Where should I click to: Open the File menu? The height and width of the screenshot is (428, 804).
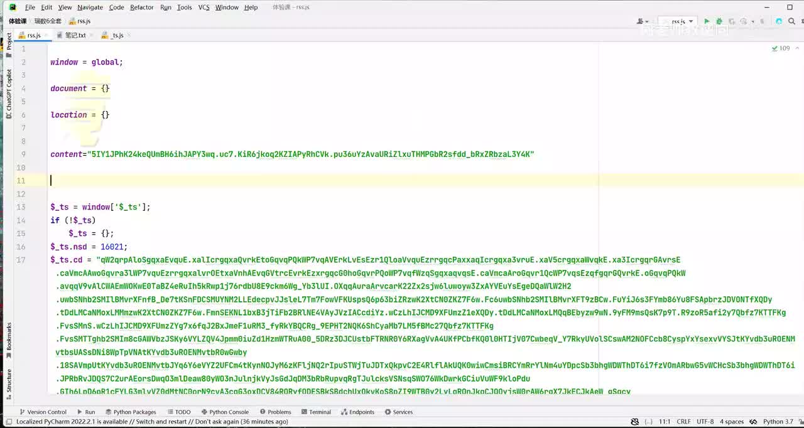click(x=30, y=8)
